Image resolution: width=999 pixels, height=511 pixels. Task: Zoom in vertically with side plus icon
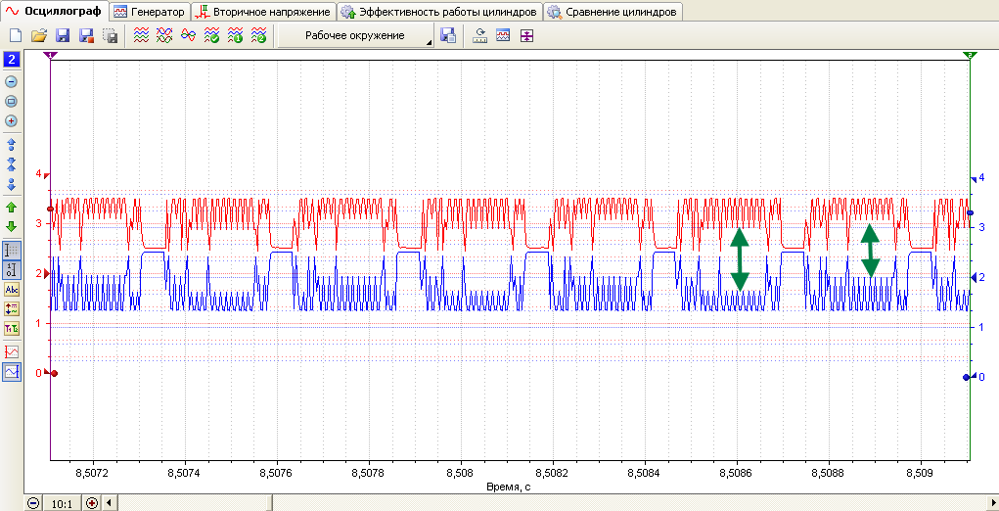(12, 121)
